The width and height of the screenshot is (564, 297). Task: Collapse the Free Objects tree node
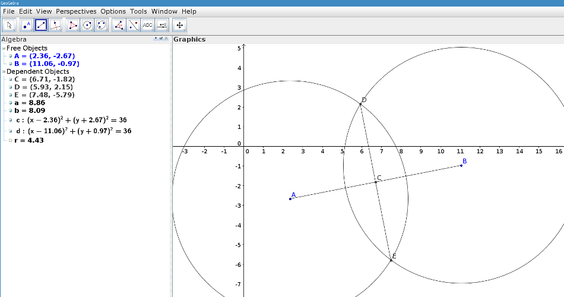(x=4, y=48)
